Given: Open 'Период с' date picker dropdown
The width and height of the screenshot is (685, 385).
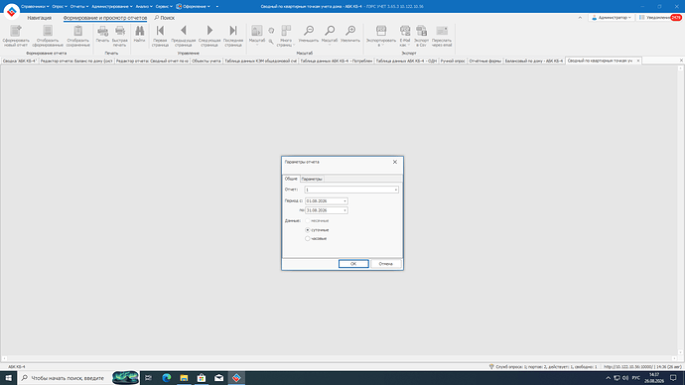Looking at the screenshot, I should coord(344,200).
